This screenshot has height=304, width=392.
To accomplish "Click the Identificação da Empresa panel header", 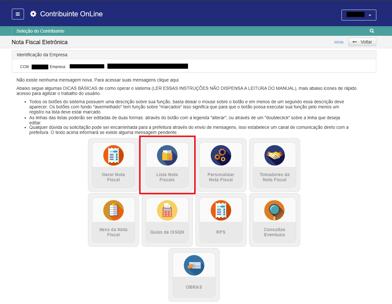I will 42,55.
